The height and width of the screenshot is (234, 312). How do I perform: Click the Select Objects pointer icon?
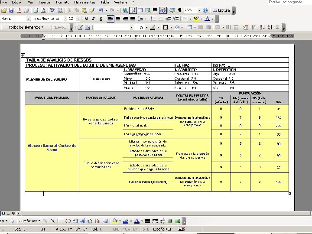[x=13, y=221]
